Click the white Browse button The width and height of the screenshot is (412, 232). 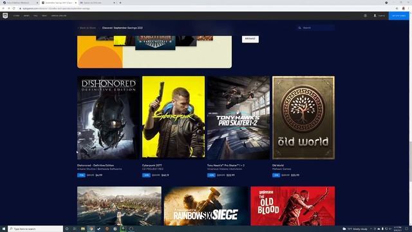250,39
